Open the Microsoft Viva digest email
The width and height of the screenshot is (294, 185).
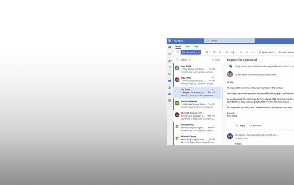click(198, 128)
